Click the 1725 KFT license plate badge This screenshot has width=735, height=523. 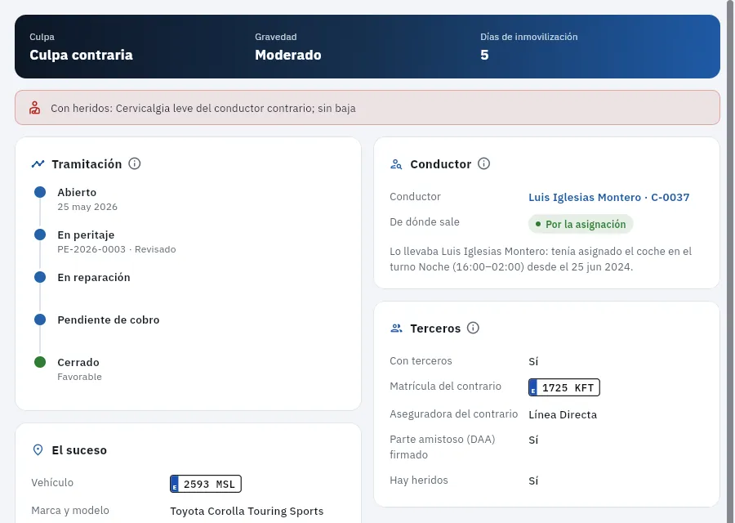(563, 387)
